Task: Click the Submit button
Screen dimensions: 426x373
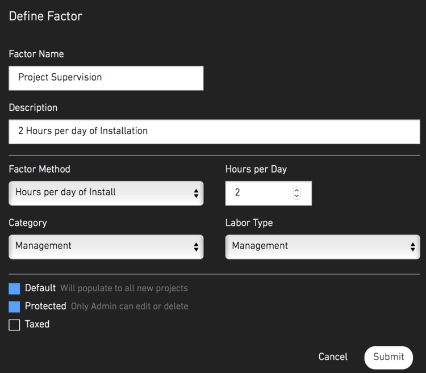Action: click(389, 357)
